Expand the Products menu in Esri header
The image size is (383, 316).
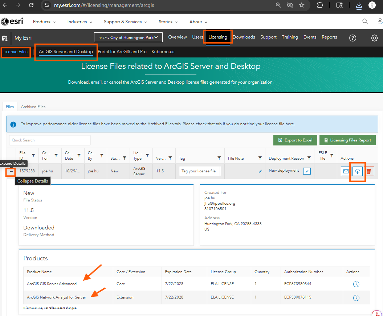coord(44,22)
